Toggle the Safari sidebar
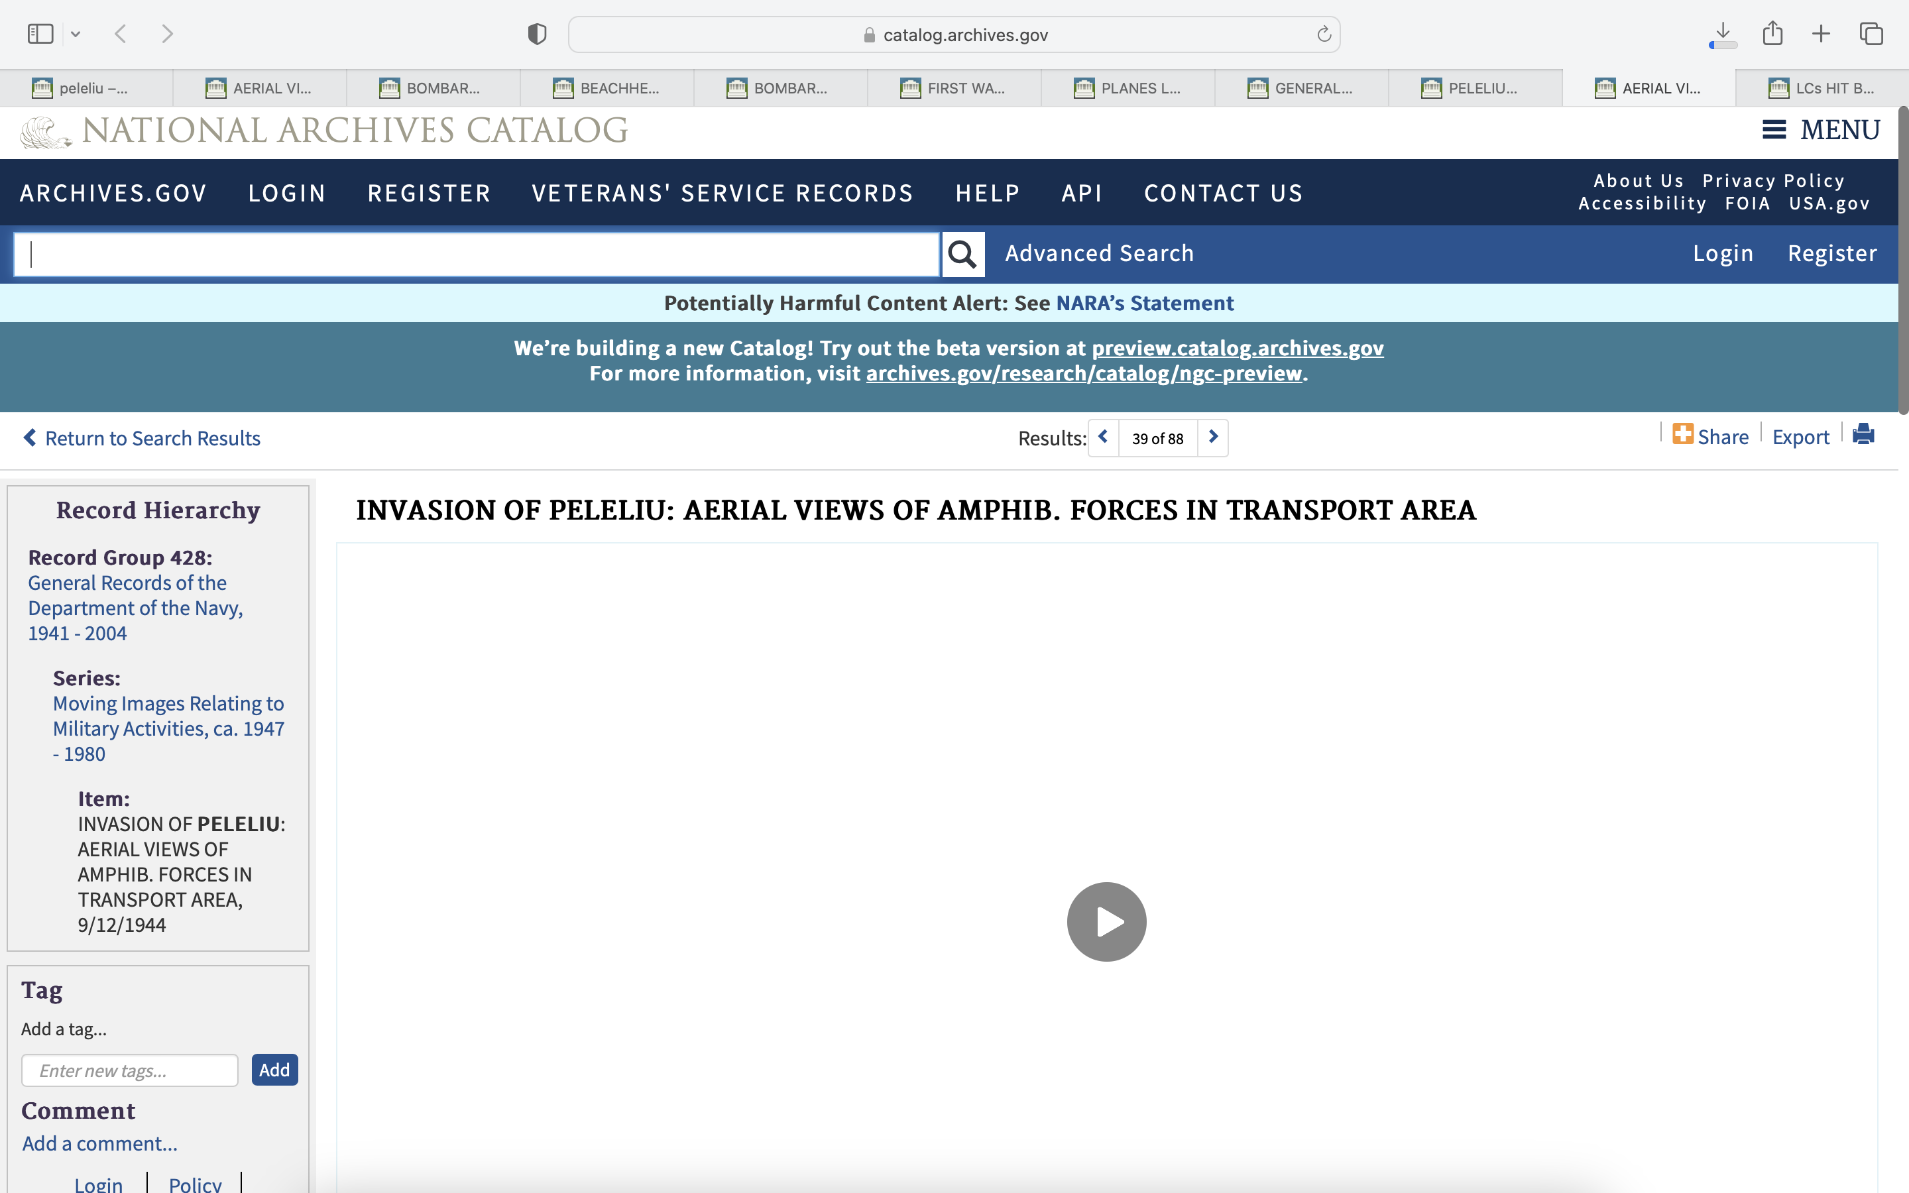Image resolution: width=1909 pixels, height=1193 pixels. click(x=40, y=34)
